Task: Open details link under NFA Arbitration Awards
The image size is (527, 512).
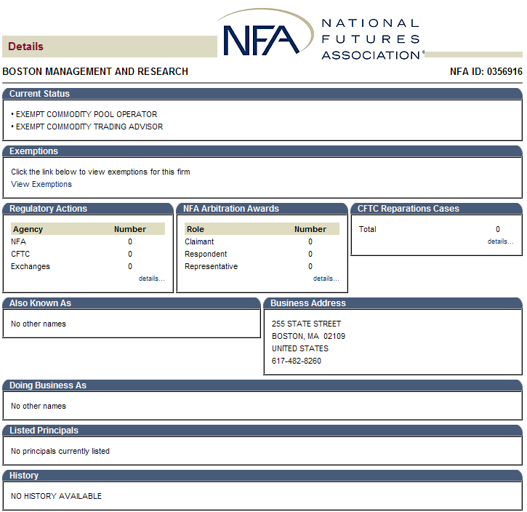Action: [x=326, y=279]
